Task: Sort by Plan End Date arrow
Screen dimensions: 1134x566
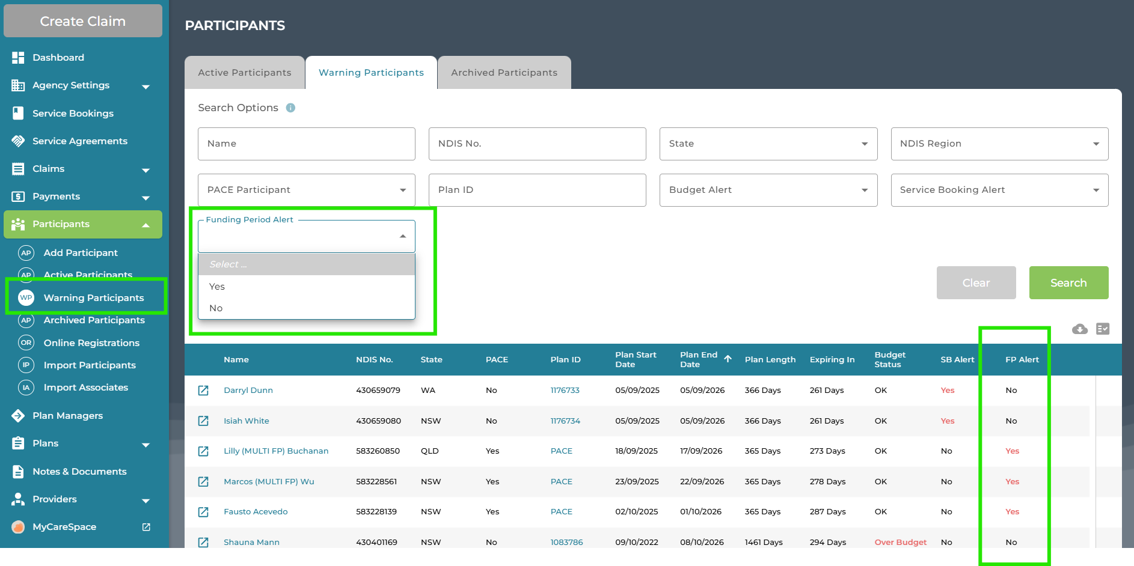Action: point(728,359)
